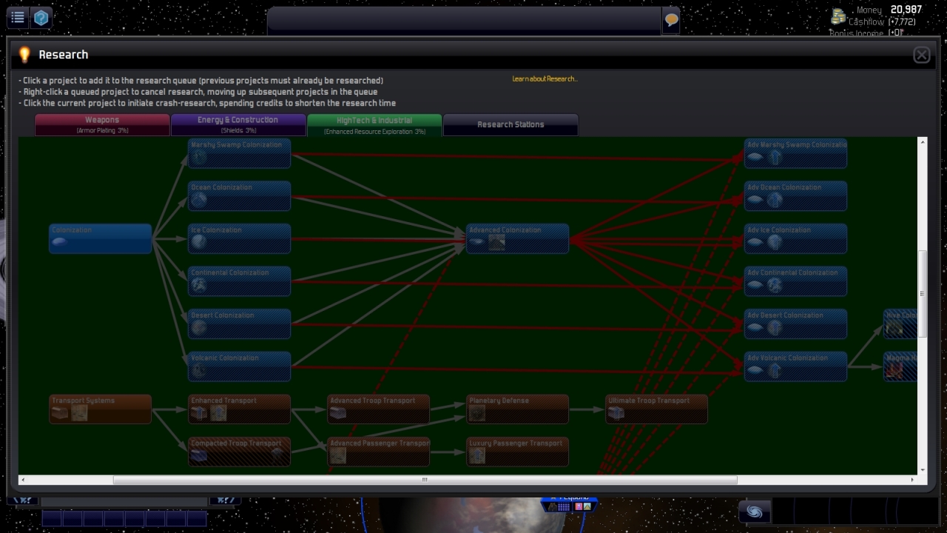Click the icon in Planetary Defense node
947x533 pixels.
pos(477,413)
